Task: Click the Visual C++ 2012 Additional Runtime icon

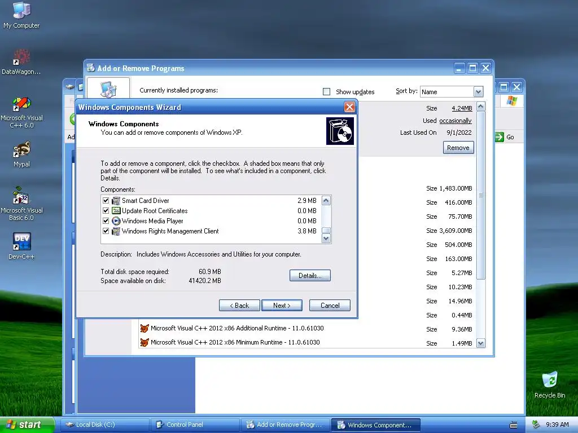Action: [144, 328]
